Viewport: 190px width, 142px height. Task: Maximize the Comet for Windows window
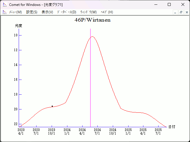point(169,5)
